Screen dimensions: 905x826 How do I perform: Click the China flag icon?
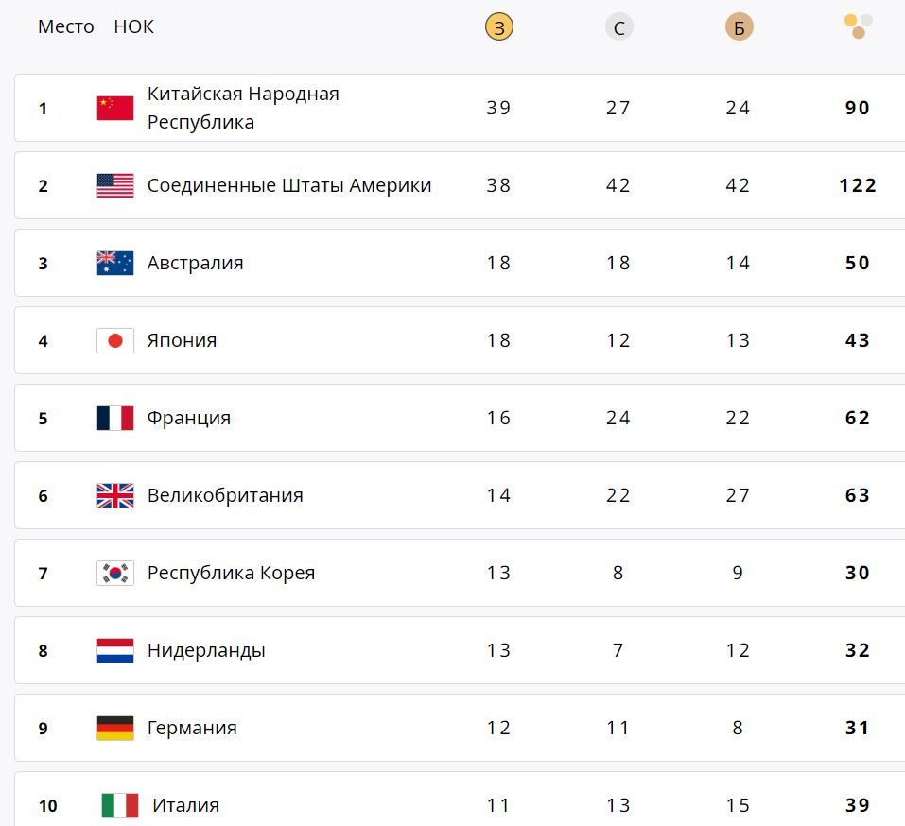[114, 108]
